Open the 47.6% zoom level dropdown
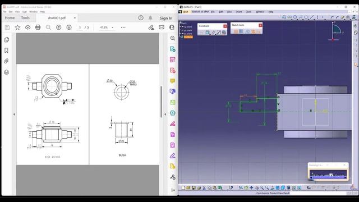This screenshot has width=359, height=202. (x=107, y=27)
